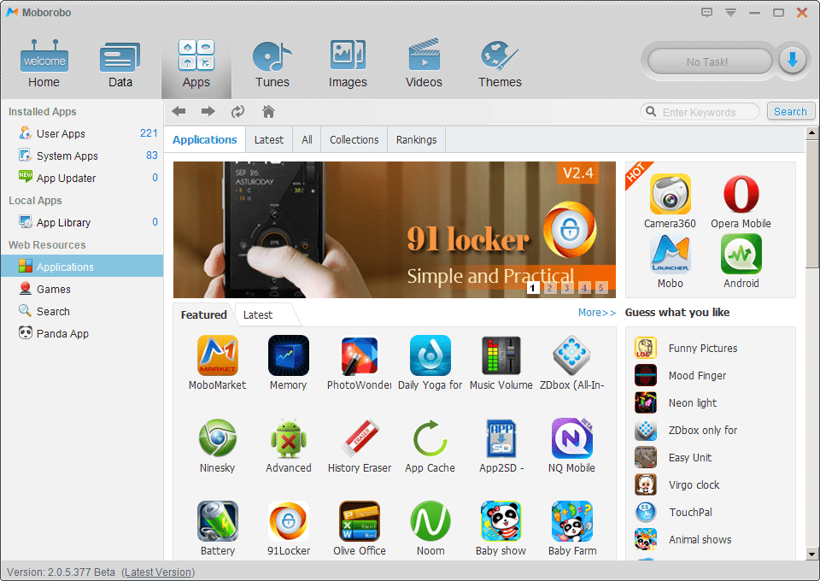Click the download manager arrow button

(x=793, y=61)
